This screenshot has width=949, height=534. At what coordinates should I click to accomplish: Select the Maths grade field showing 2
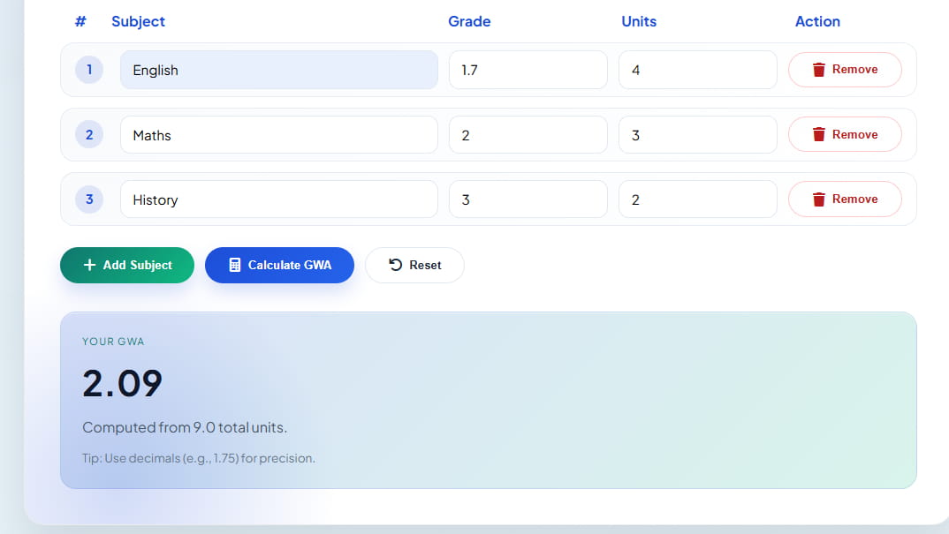[x=528, y=134]
